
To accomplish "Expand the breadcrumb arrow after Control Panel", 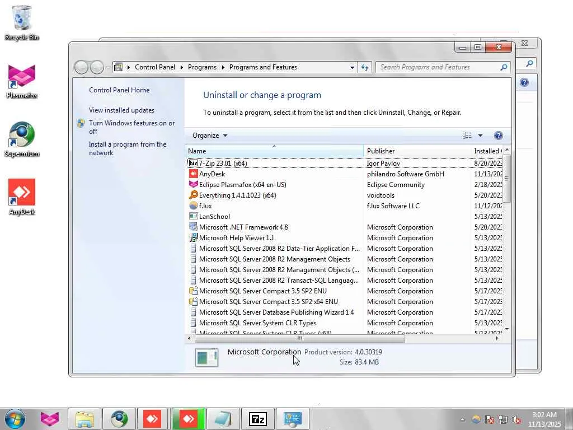I will point(182,67).
